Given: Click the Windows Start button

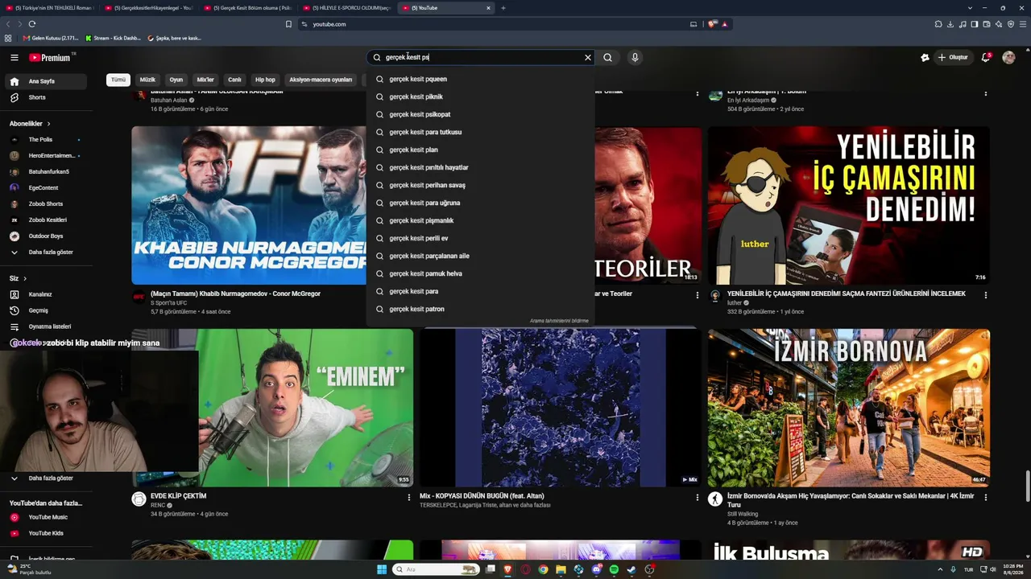Looking at the screenshot, I should (382, 569).
